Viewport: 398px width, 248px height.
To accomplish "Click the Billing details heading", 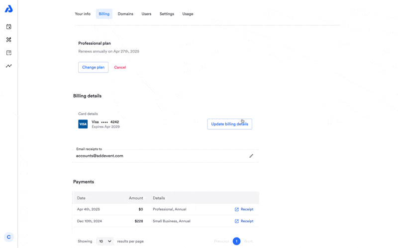I will 88,96.
